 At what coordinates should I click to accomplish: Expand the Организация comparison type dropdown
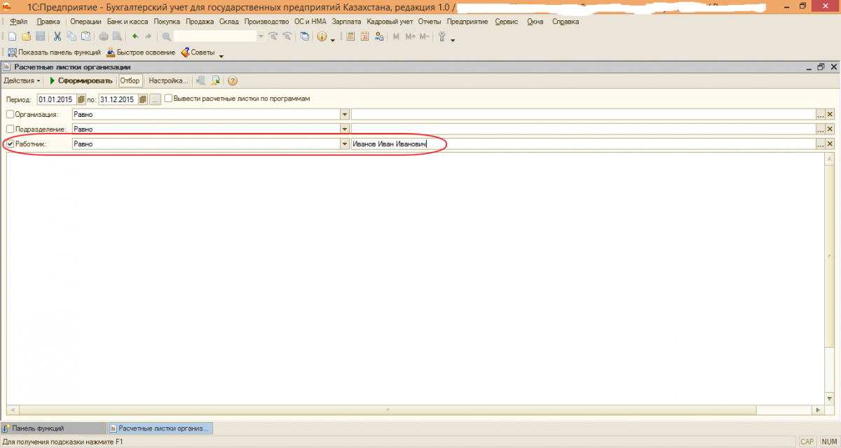pyautogui.click(x=344, y=115)
